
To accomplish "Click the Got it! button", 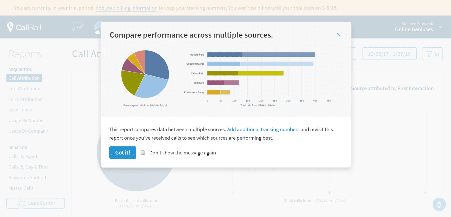I will [x=123, y=153].
